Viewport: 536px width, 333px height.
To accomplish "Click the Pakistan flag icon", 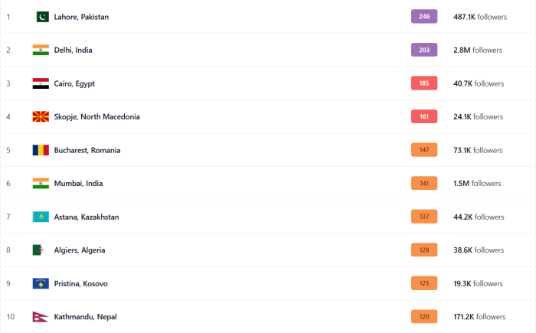I will 42,17.
